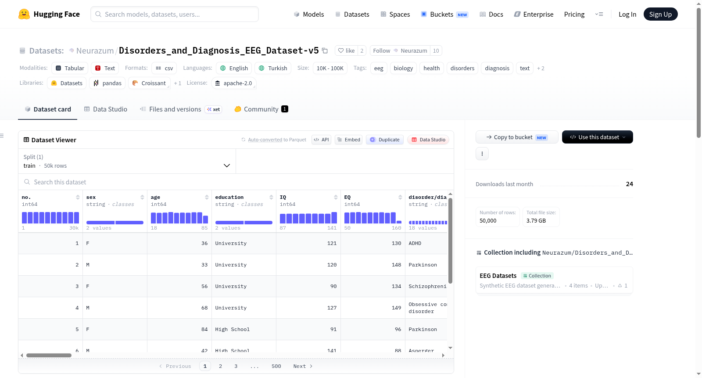Select the 10K - 100K size tag
702x378 pixels.
pos(330,68)
